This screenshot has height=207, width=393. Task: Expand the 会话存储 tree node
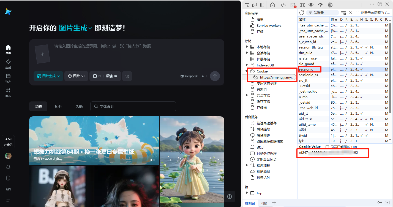(247, 53)
